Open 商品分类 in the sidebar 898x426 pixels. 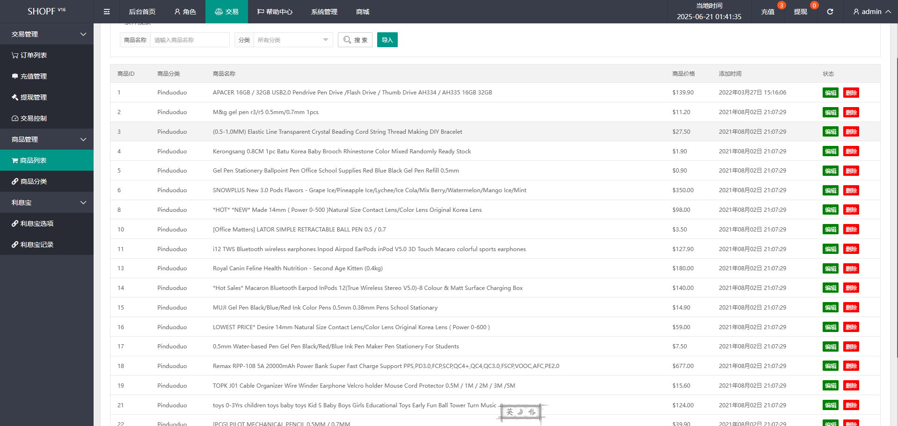(x=29, y=181)
